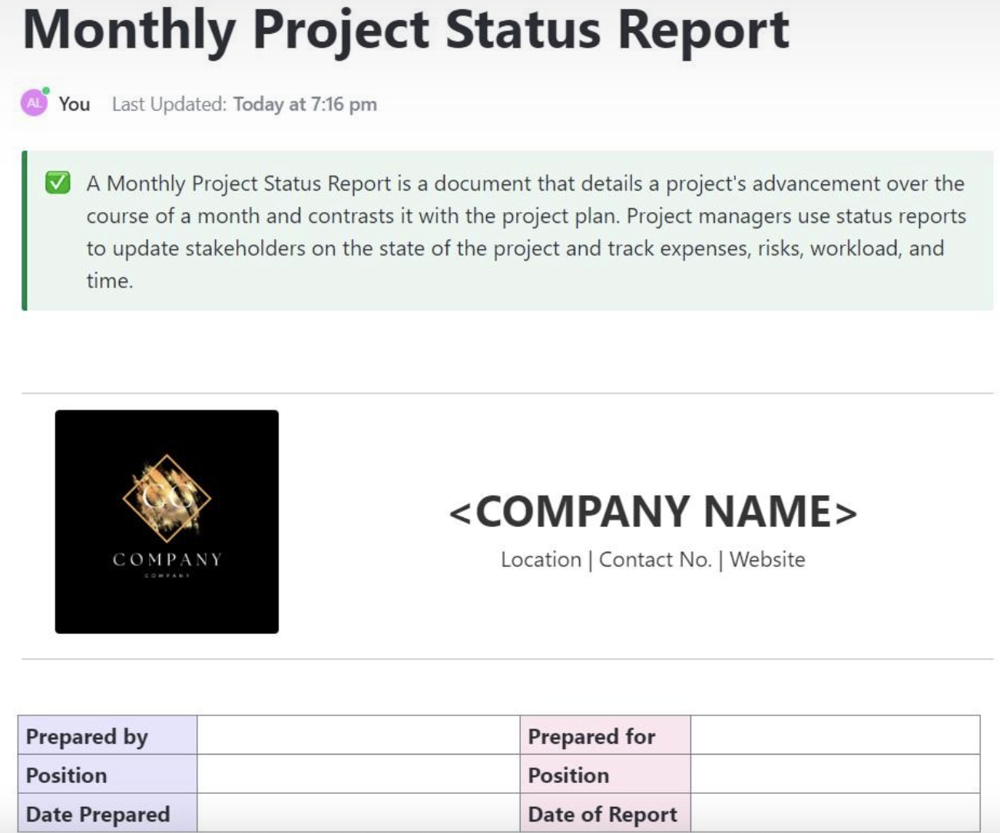Click the Location, Contact No., Website line
1000x833 pixels.
coord(653,559)
